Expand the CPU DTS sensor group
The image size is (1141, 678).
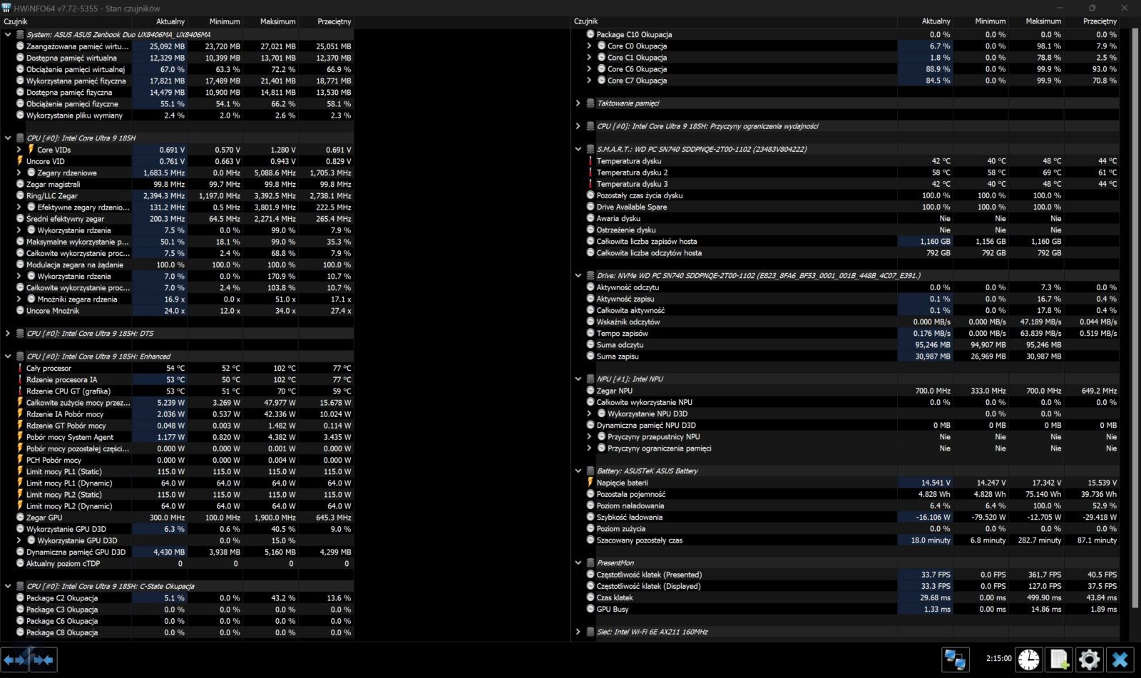click(8, 334)
